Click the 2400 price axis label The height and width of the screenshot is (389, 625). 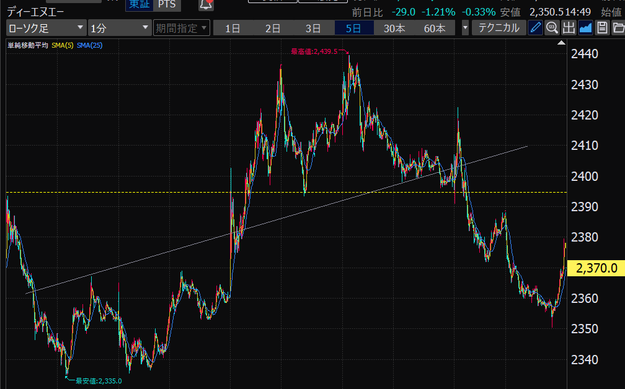[x=585, y=176]
